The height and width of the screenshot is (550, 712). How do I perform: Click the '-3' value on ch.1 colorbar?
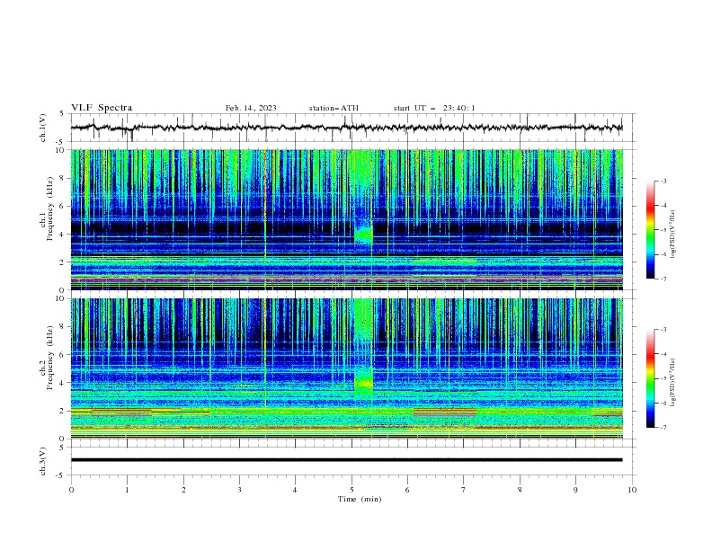[x=663, y=181]
